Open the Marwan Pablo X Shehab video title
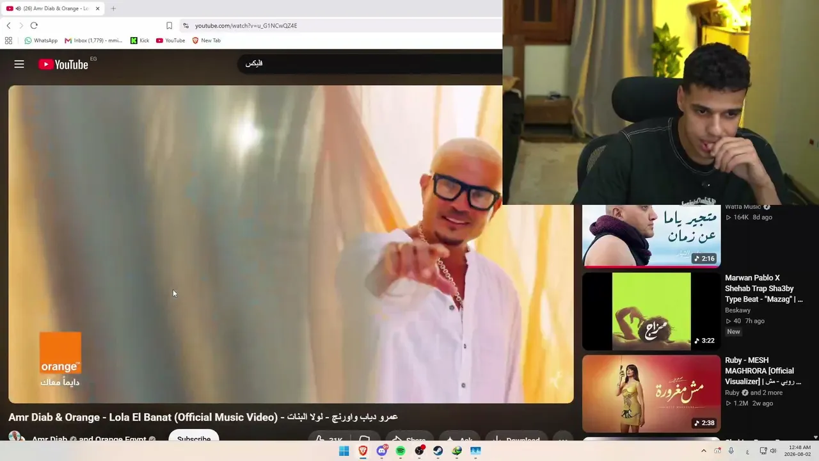The image size is (819, 461). point(764,289)
